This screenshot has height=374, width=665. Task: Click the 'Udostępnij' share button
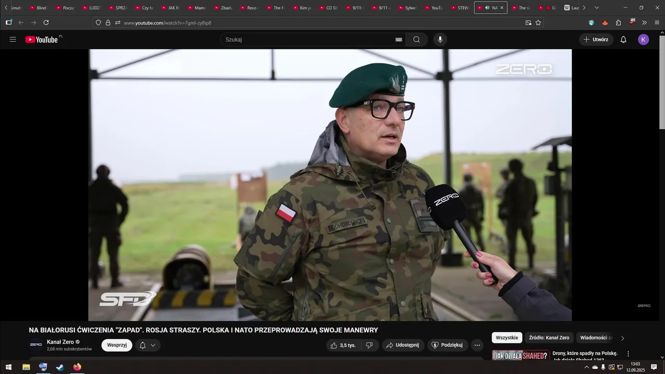[403, 345]
